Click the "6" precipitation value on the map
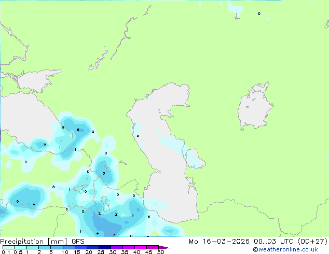This screenshot has height=254, width=329. coord(18,202)
